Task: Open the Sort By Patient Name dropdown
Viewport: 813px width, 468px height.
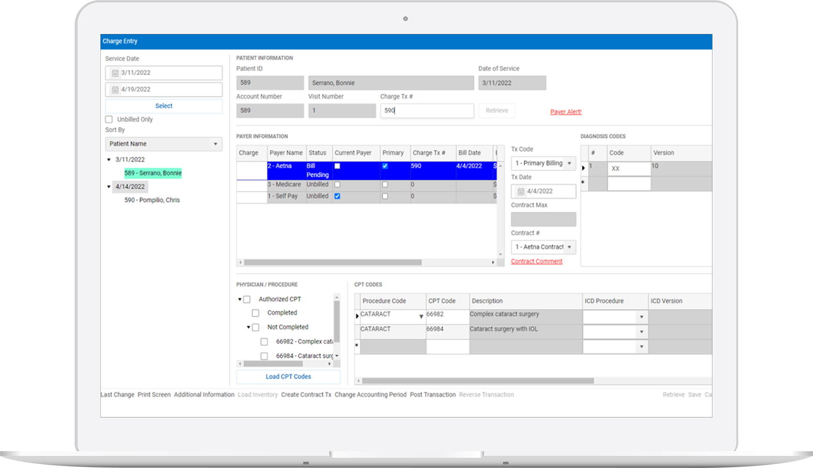Action: 164,144
